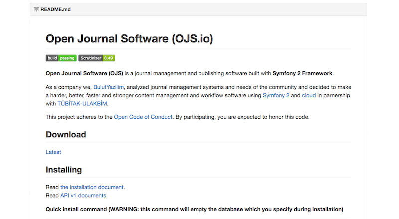
Task: Open the Scrutinizer 8.49 score badge
Action: tap(97, 58)
